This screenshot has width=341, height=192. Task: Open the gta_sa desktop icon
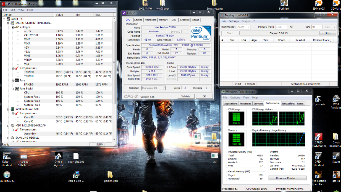tap(336, 177)
